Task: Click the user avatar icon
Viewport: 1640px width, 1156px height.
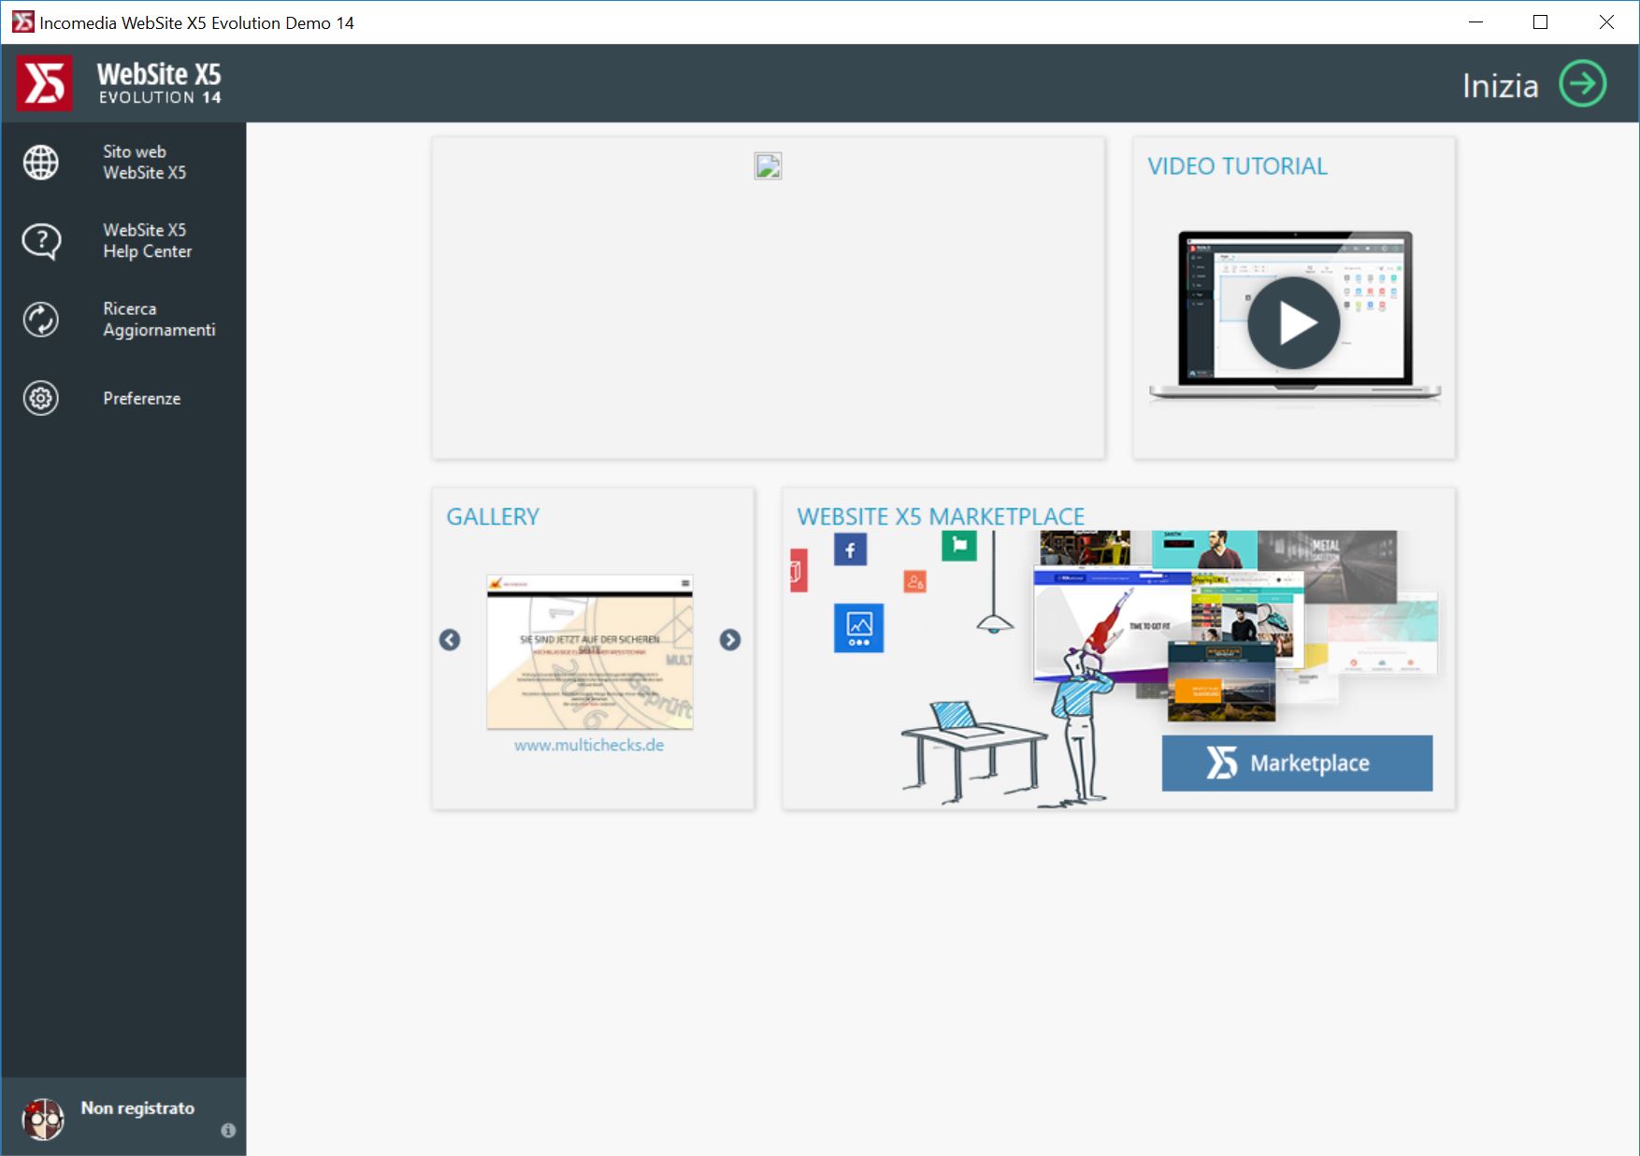Action: [x=43, y=1118]
